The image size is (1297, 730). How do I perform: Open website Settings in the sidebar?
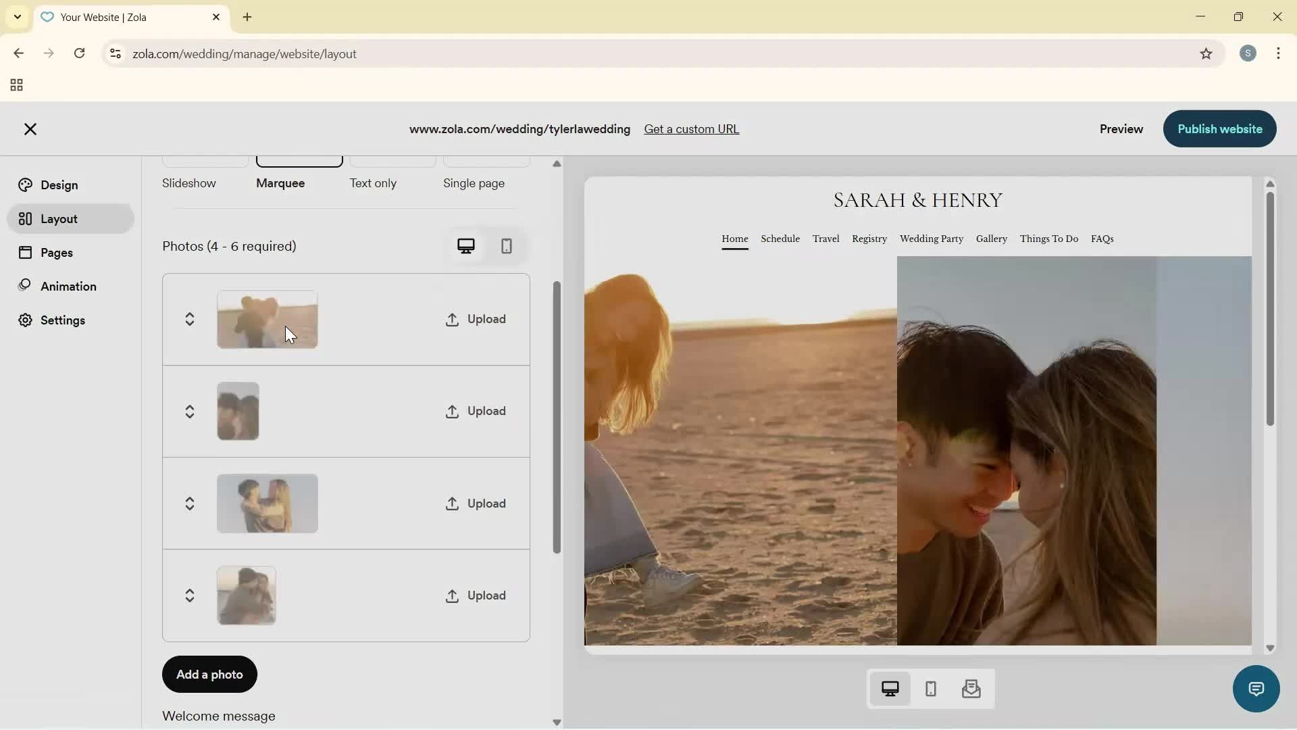(x=63, y=320)
